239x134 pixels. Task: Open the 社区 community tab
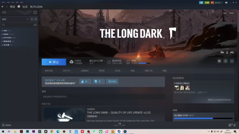coord(25,7)
